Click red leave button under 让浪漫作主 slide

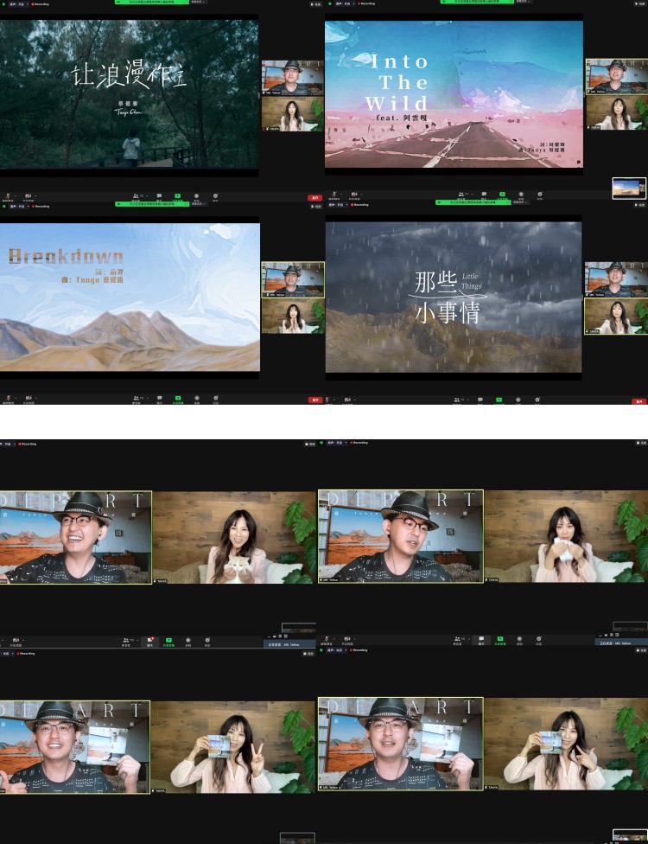click(x=315, y=198)
